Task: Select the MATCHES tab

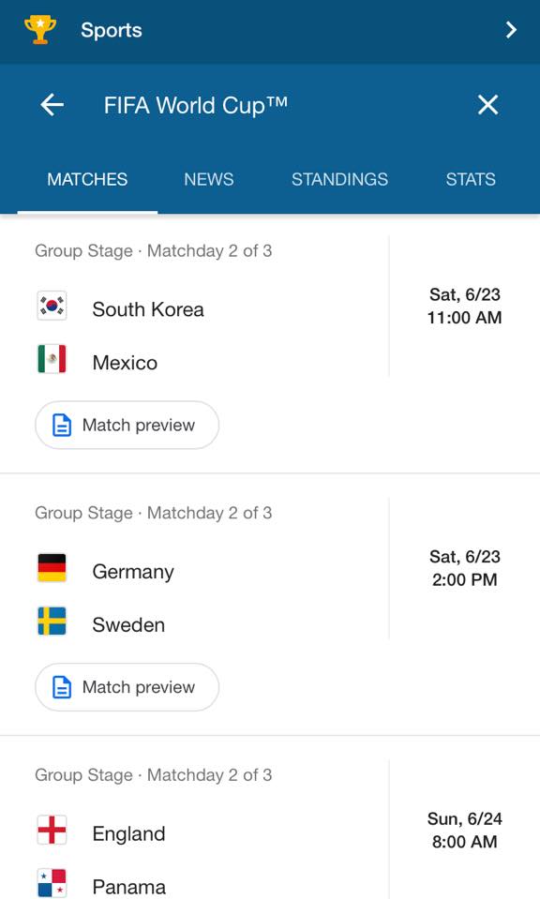Action: click(x=87, y=179)
